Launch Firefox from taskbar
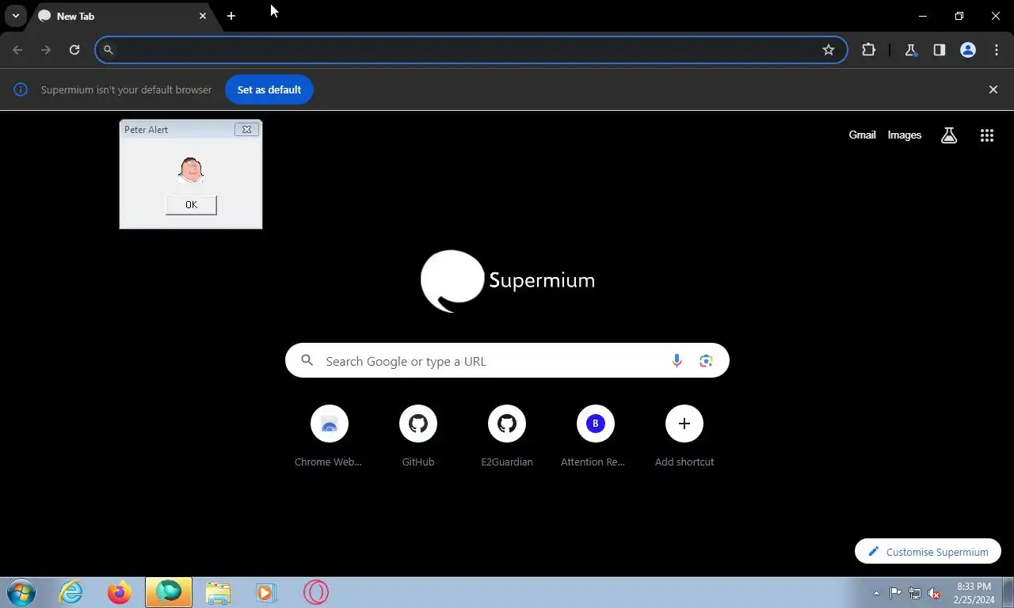 tap(120, 592)
